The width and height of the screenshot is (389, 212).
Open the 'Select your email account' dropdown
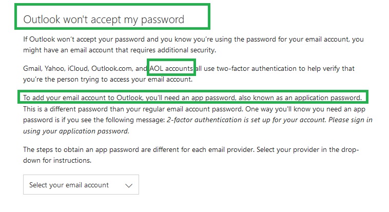[x=81, y=184]
